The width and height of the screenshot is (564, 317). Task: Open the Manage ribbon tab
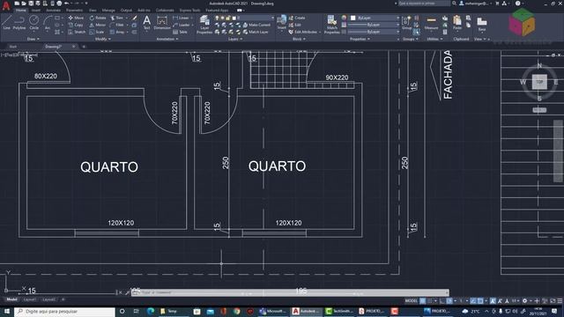pyautogui.click(x=108, y=10)
